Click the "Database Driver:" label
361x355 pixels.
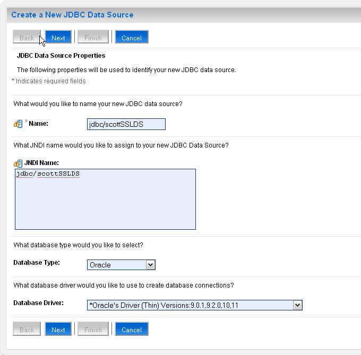point(38,303)
